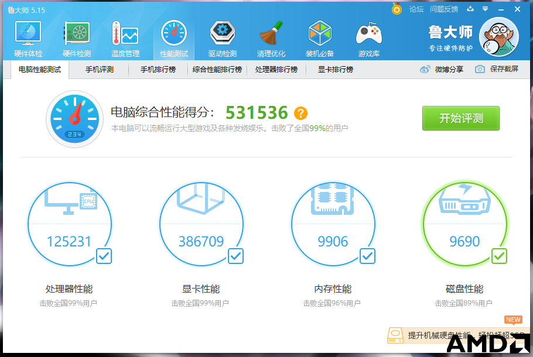533x357 pixels.
Task: Click the 鲁大师 mascot avatar
Action: (498, 37)
